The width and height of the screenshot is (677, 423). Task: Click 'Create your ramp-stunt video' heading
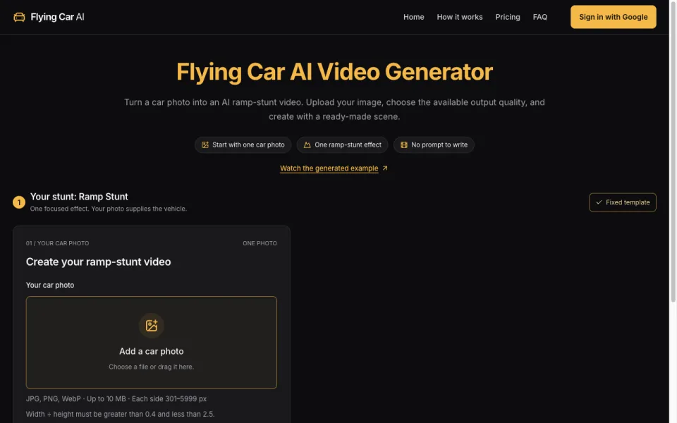[99, 262]
